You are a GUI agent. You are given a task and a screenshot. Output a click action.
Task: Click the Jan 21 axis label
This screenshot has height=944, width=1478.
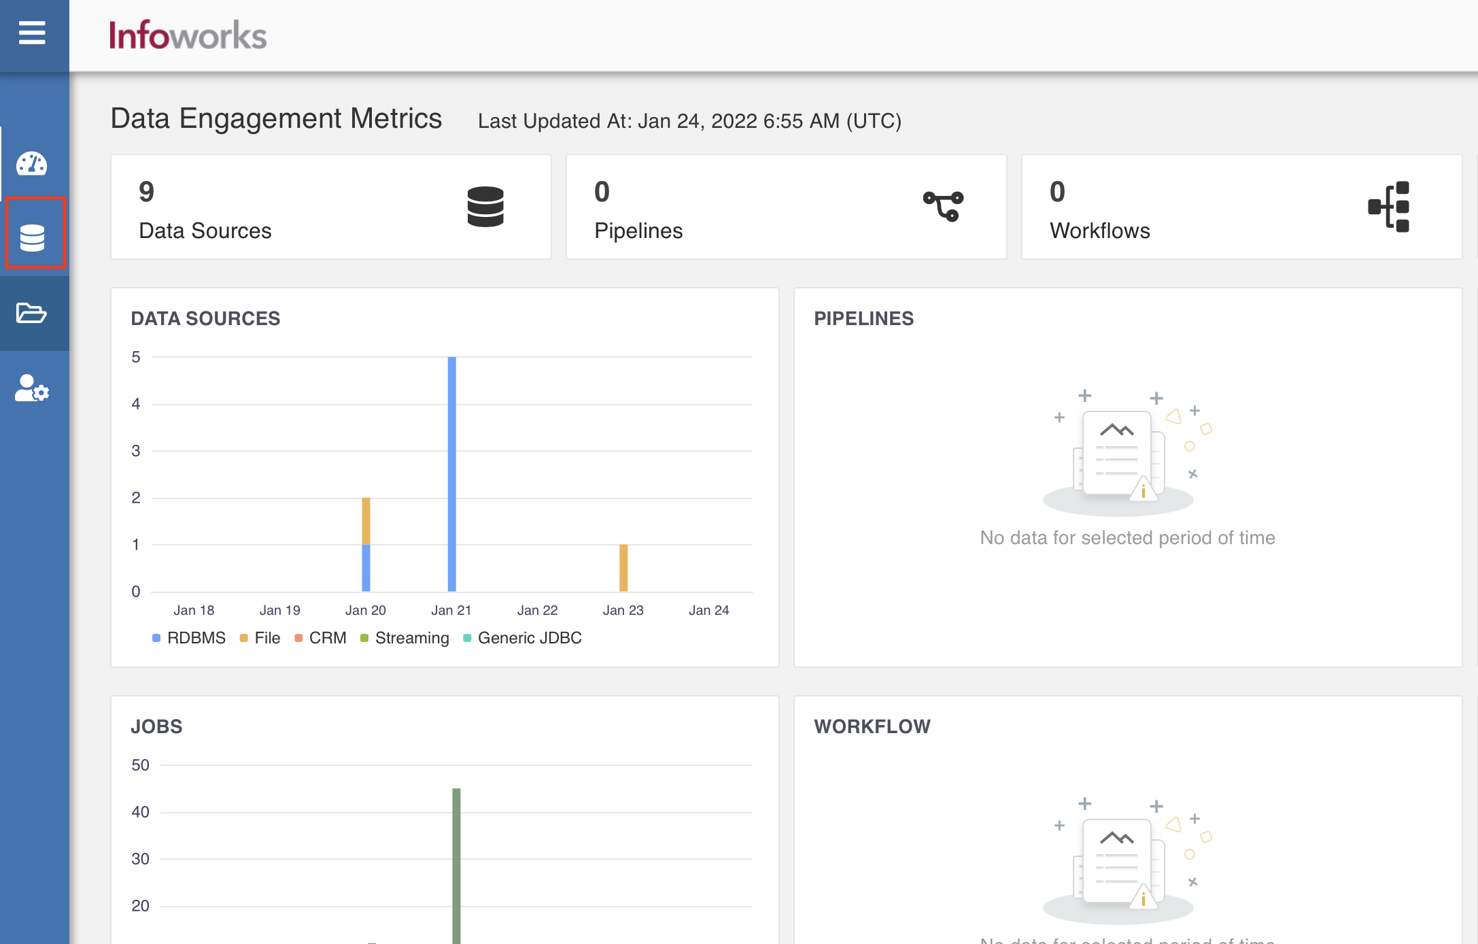451,610
